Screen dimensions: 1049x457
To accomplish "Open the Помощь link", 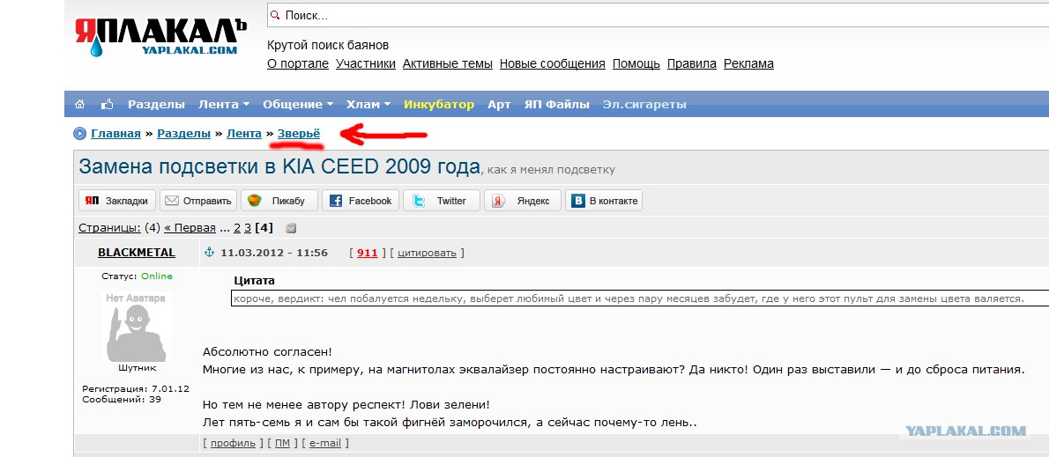I will tap(636, 63).
